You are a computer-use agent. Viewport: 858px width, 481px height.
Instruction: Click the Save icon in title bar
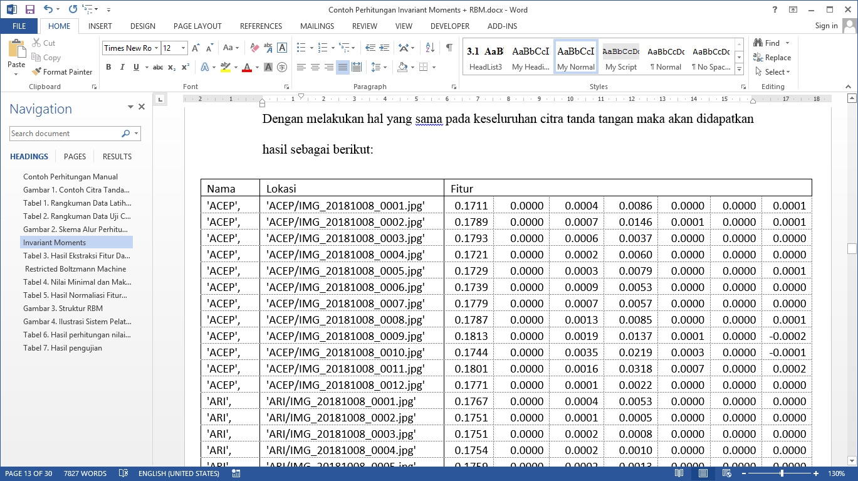coord(29,9)
